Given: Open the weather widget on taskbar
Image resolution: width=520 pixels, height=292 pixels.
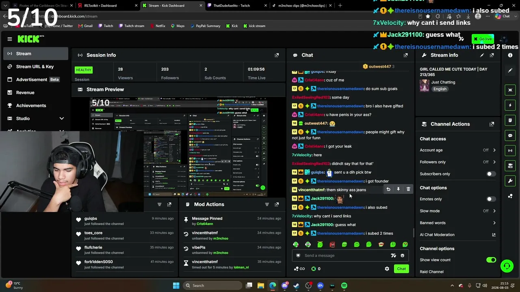Looking at the screenshot, I should [x=14, y=286].
